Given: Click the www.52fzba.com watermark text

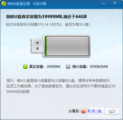Looking at the screenshot, I should pyautogui.click(x=105, y=116).
